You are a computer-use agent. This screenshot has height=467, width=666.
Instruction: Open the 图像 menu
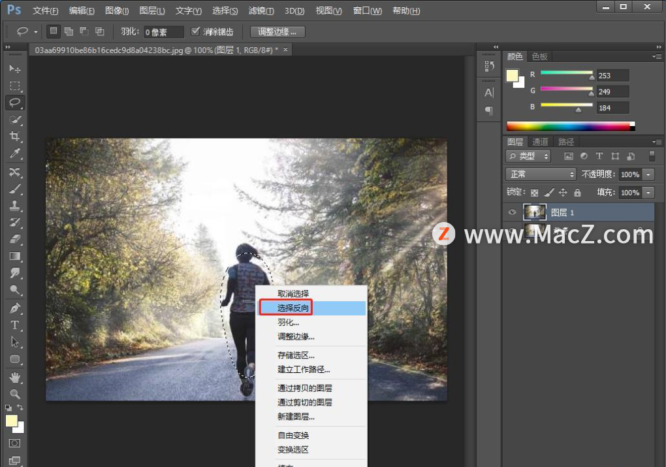tap(117, 10)
